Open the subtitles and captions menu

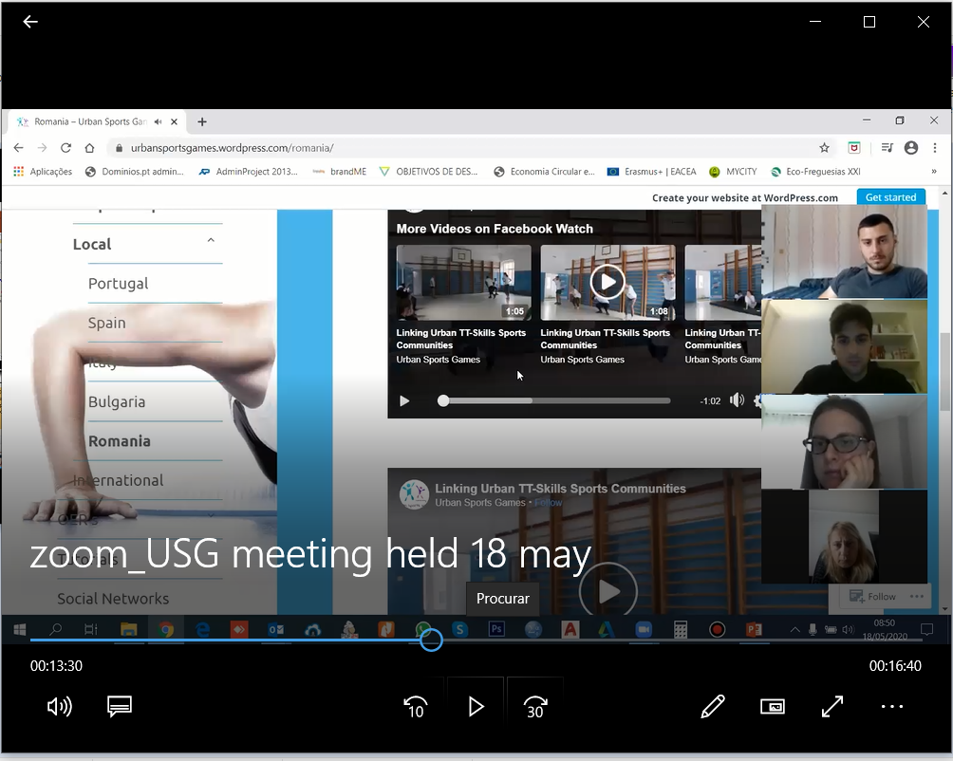pos(120,706)
